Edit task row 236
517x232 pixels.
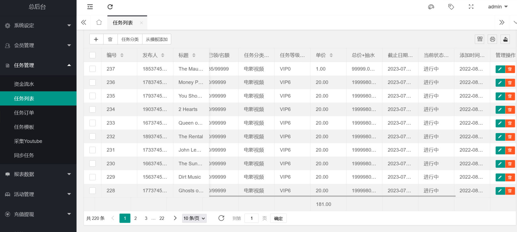[500, 83]
